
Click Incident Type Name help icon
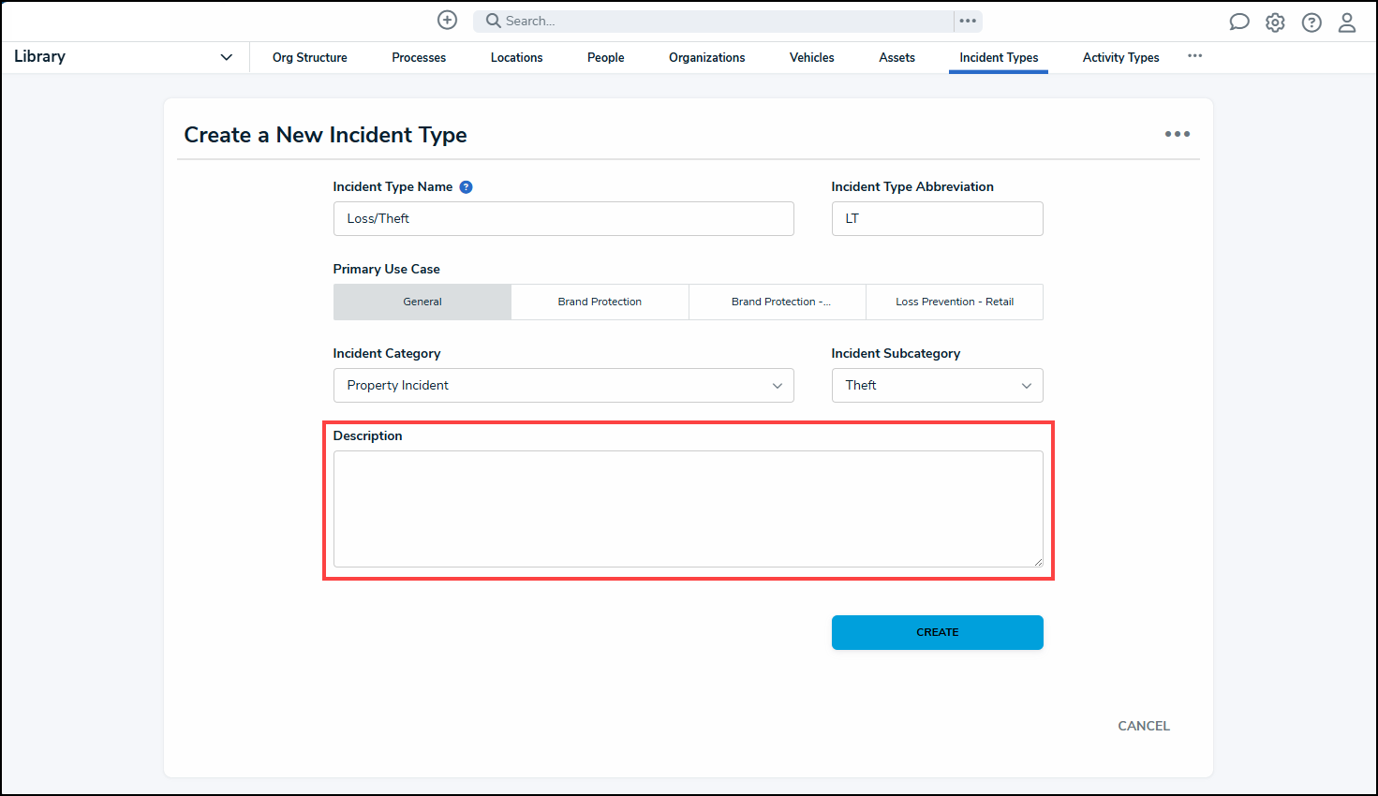click(x=466, y=187)
